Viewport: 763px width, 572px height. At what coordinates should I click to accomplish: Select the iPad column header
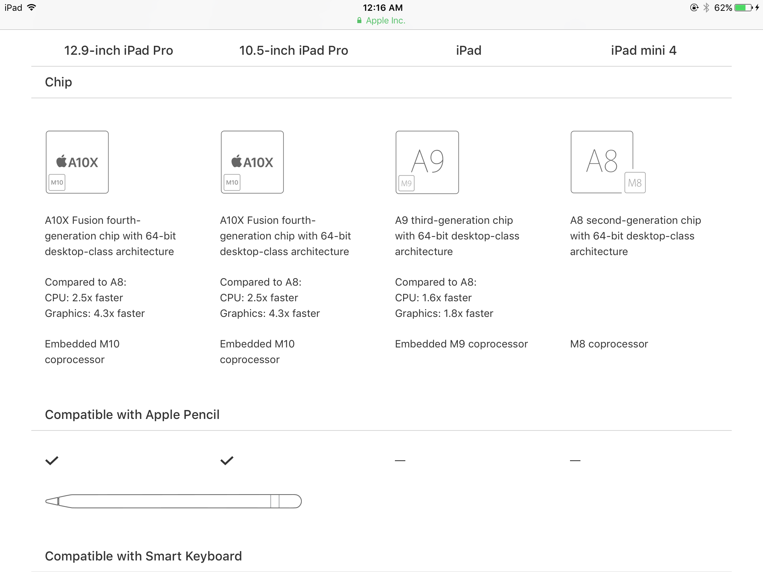469,50
